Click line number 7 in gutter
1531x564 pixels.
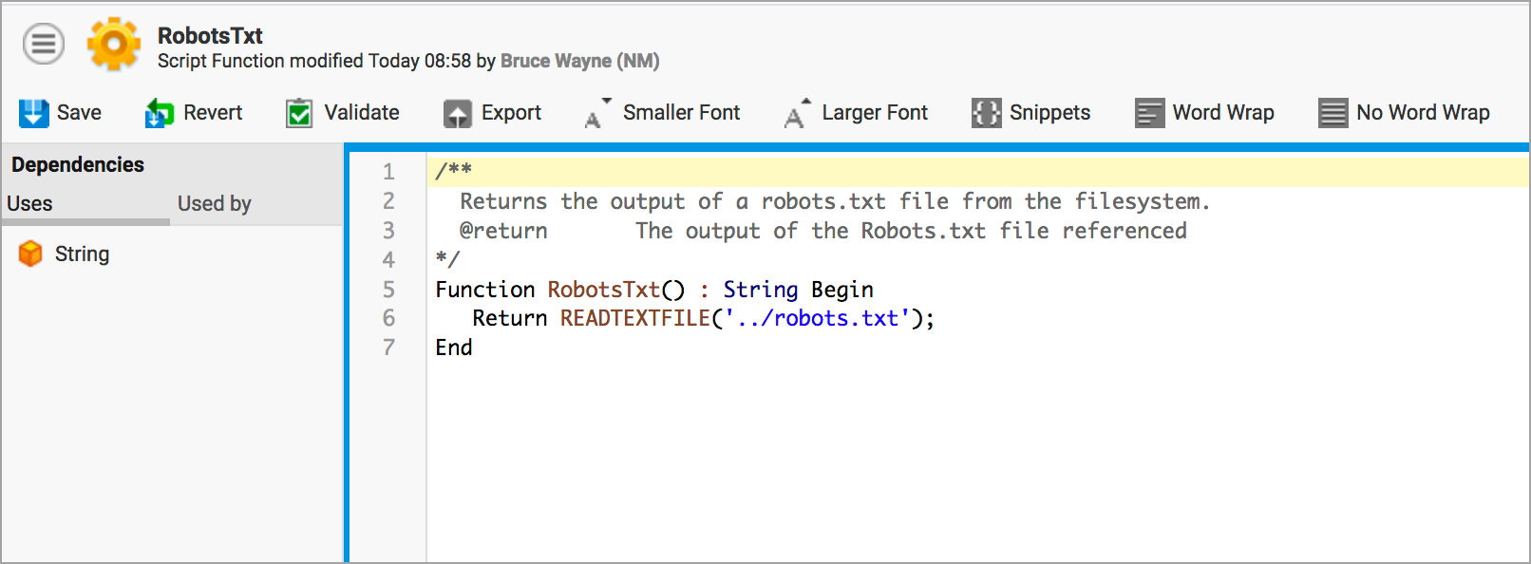point(388,348)
